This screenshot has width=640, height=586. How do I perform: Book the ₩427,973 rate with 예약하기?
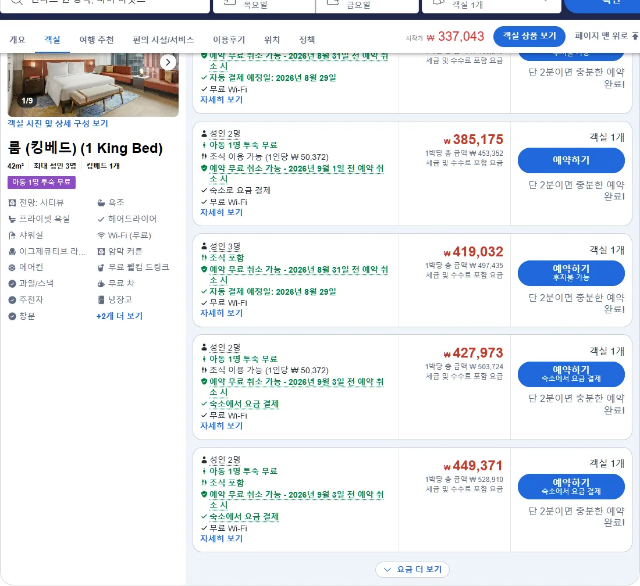point(571,374)
